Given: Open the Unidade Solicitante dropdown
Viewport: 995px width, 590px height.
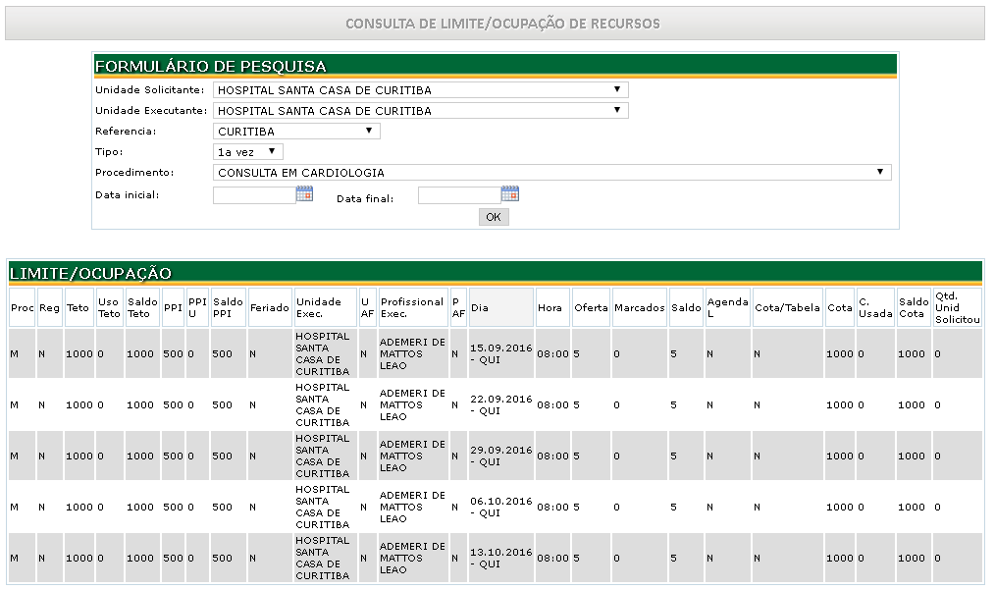Looking at the screenshot, I should pos(618,88).
